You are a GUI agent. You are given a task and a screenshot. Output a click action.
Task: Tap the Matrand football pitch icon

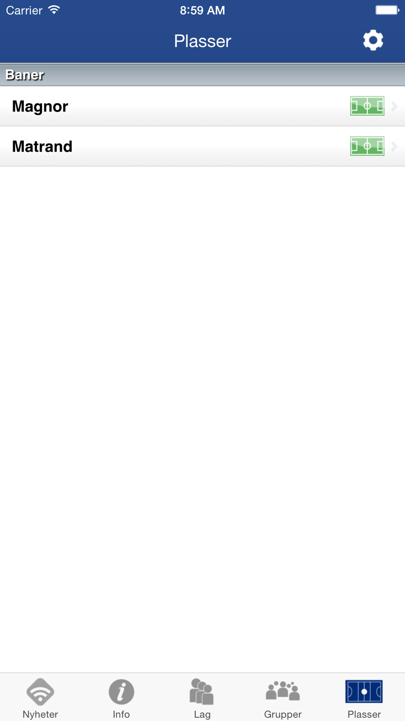[x=367, y=146]
